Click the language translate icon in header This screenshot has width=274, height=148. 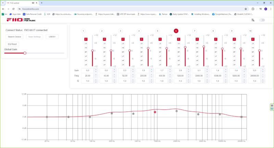253,20
